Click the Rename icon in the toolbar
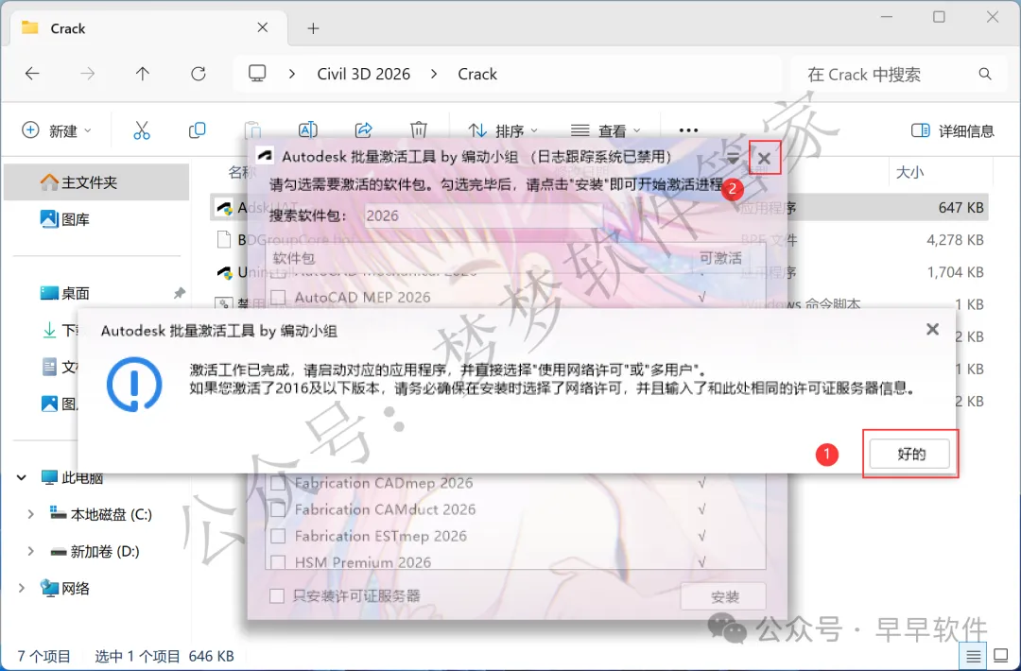Image resolution: width=1021 pixels, height=671 pixels. 307,130
